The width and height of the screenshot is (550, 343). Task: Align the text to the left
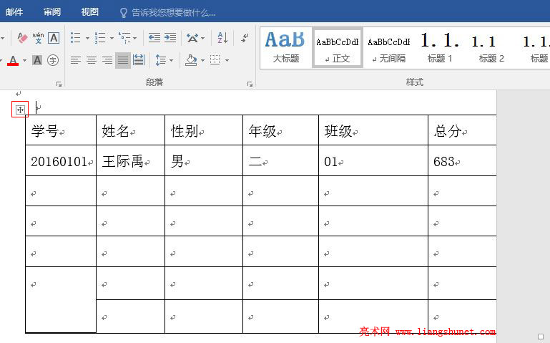[75, 60]
